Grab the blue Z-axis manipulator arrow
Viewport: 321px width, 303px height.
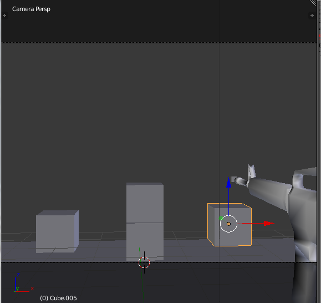pyautogui.click(x=228, y=183)
